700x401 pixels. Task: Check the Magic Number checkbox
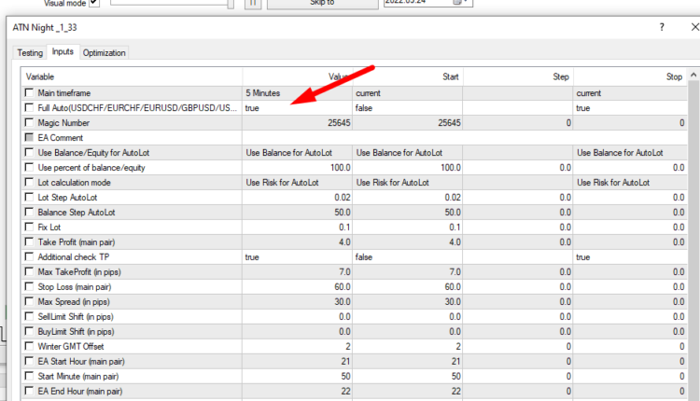[x=30, y=123]
